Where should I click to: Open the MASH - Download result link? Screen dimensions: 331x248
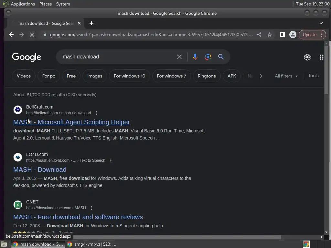[40, 170]
